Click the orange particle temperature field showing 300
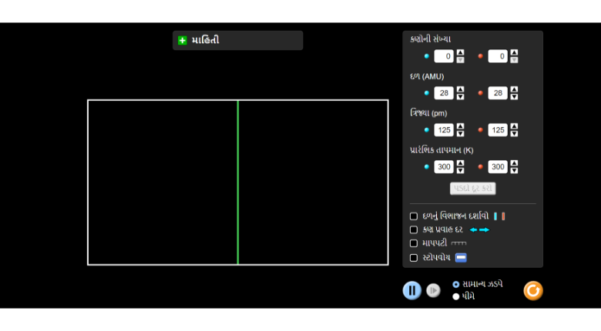Image resolution: width=601 pixels, height=331 pixels. pos(497,167)
